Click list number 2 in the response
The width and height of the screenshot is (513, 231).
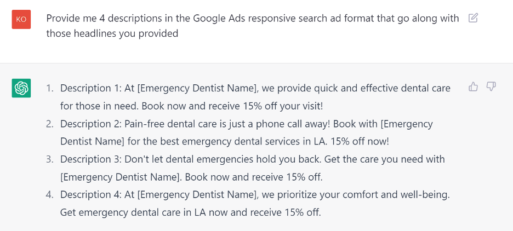coord(49,124)
